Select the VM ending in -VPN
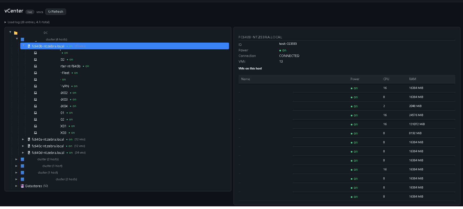This screenshot has height=209, width=463. 65,86
